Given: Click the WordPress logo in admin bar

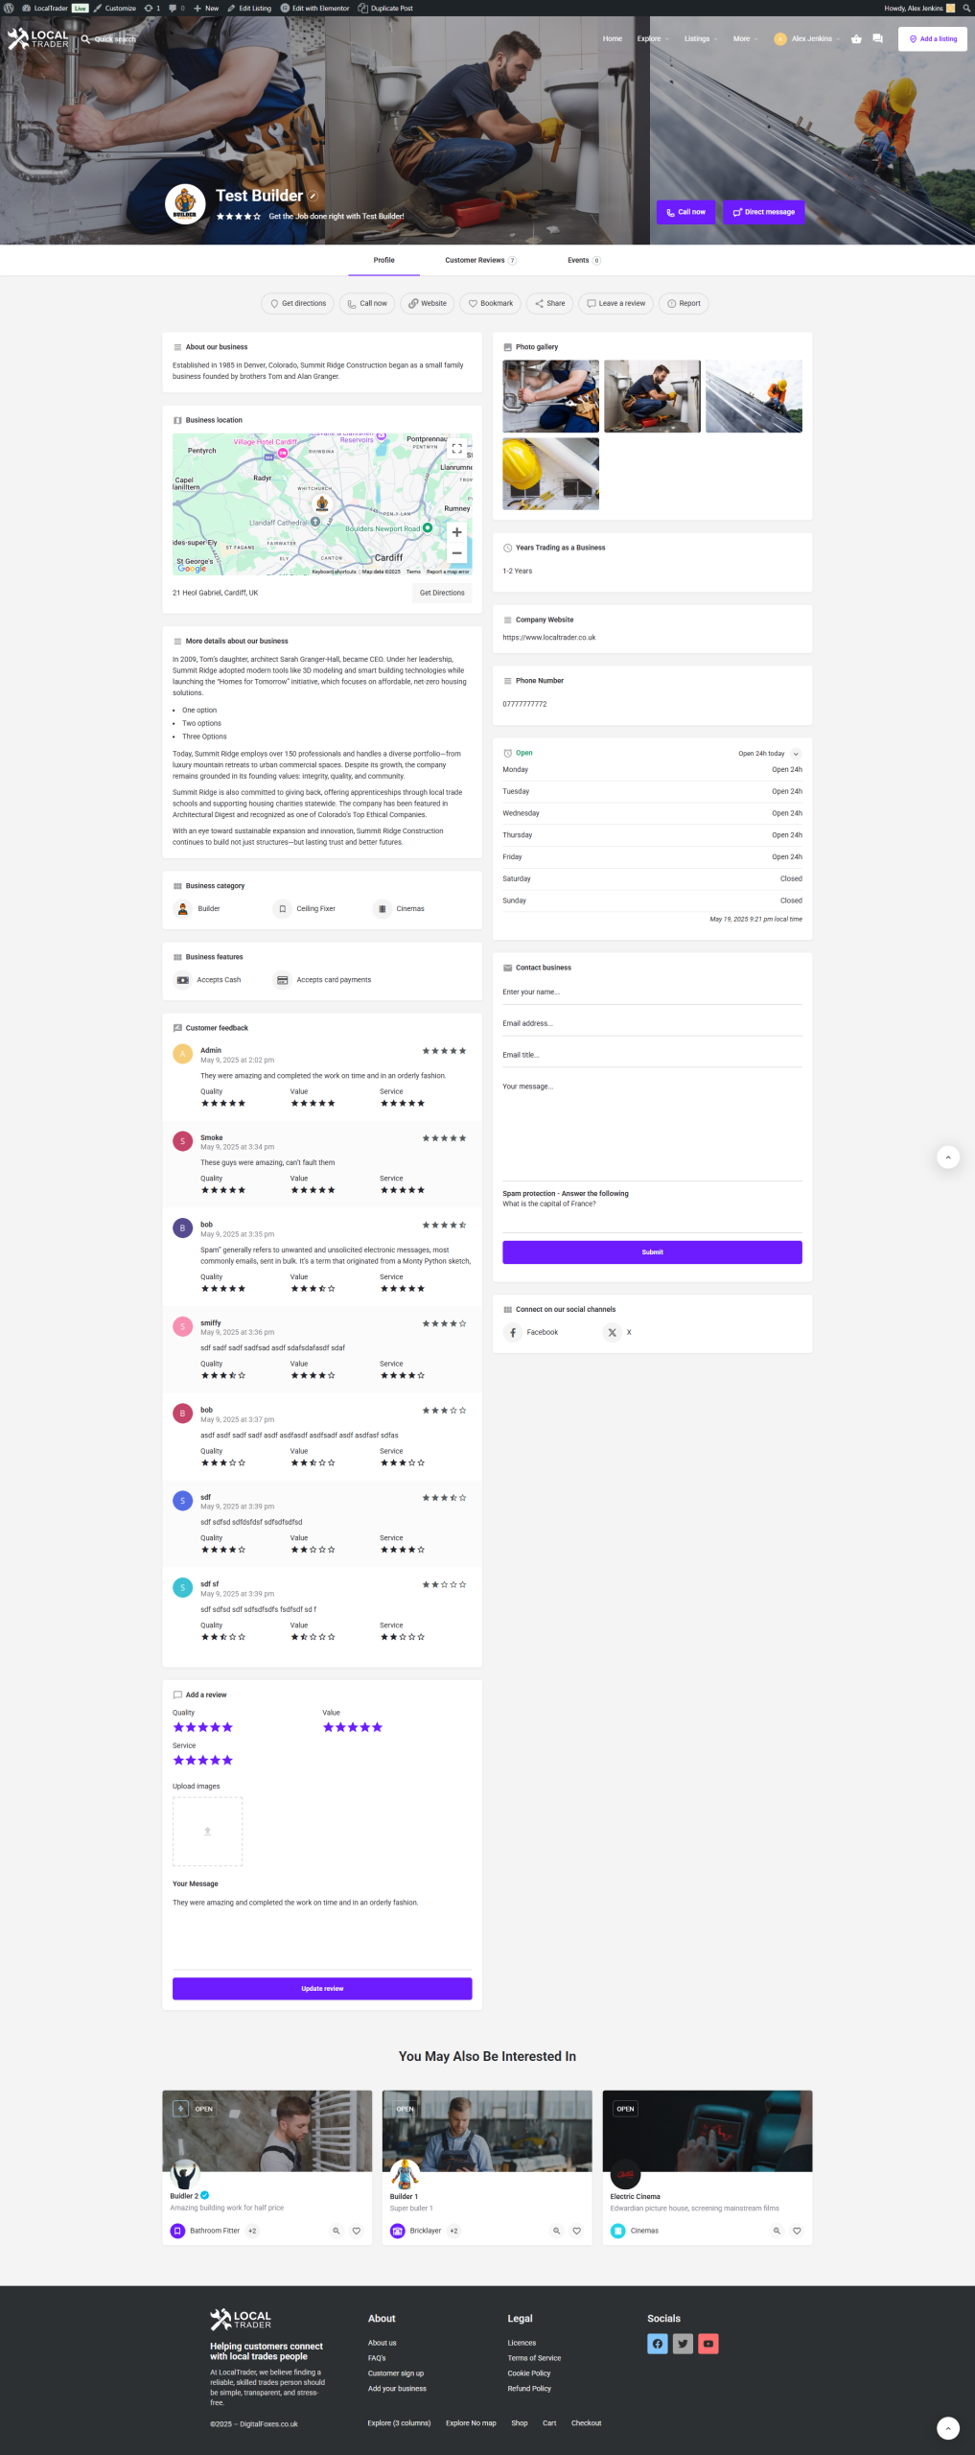Looking at the screenshot, I should pyautogui.click(x=9, y=8).
